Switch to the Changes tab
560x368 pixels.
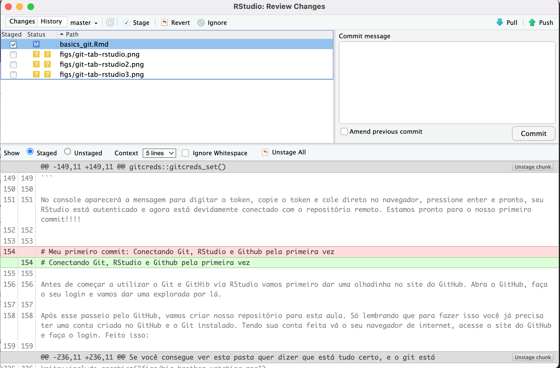[x=22, y=21]
